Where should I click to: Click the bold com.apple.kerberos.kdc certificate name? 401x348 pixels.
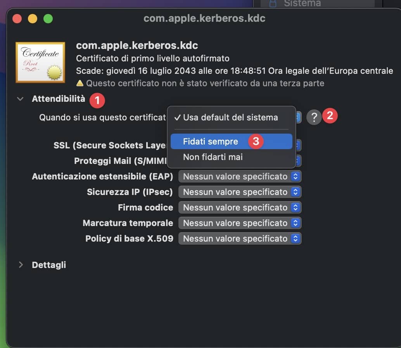pyautogui.click(x=137, y=45)
